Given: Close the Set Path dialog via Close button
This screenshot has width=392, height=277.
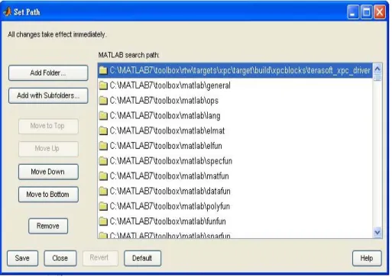Looking at the screenshot, I should pyautogui.click(x=60, y=258).
